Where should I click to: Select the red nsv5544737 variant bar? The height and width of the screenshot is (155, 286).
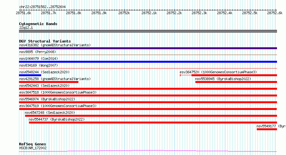coord(153,123)
